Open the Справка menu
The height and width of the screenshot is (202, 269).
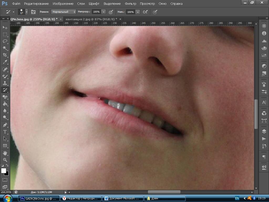tap(176, 3)
